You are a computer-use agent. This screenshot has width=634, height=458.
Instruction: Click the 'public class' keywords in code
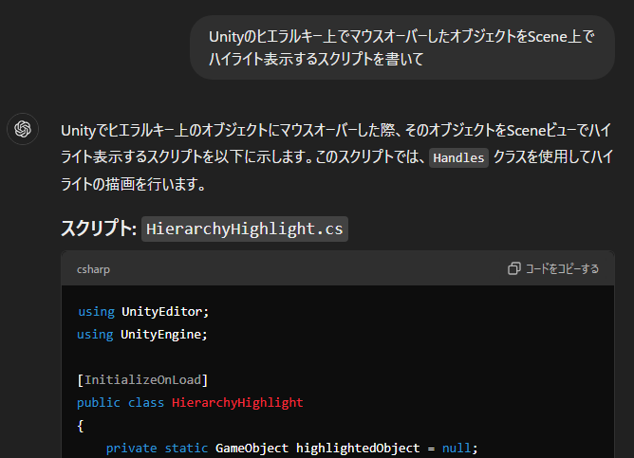click(121, 402)
